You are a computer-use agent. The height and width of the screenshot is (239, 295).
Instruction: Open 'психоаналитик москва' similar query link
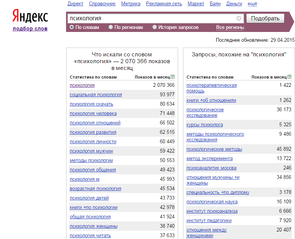(x=211, y=168)
